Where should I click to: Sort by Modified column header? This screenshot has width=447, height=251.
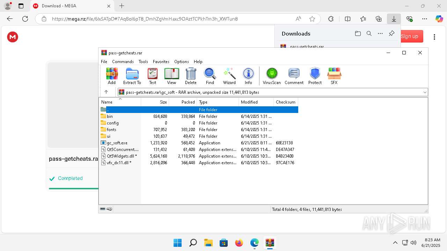[x=256, y=102]
